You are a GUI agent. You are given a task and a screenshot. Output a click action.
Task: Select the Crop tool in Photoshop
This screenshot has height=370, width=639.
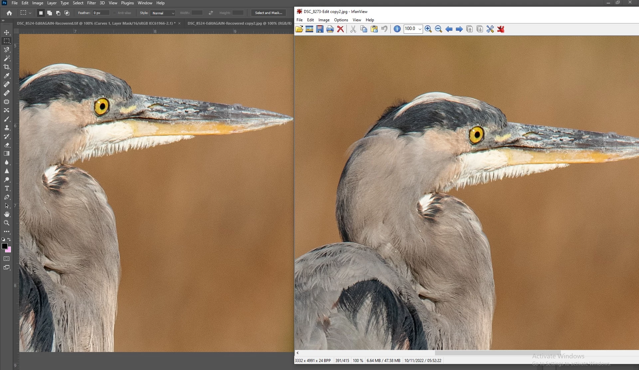tap(6, 67)
